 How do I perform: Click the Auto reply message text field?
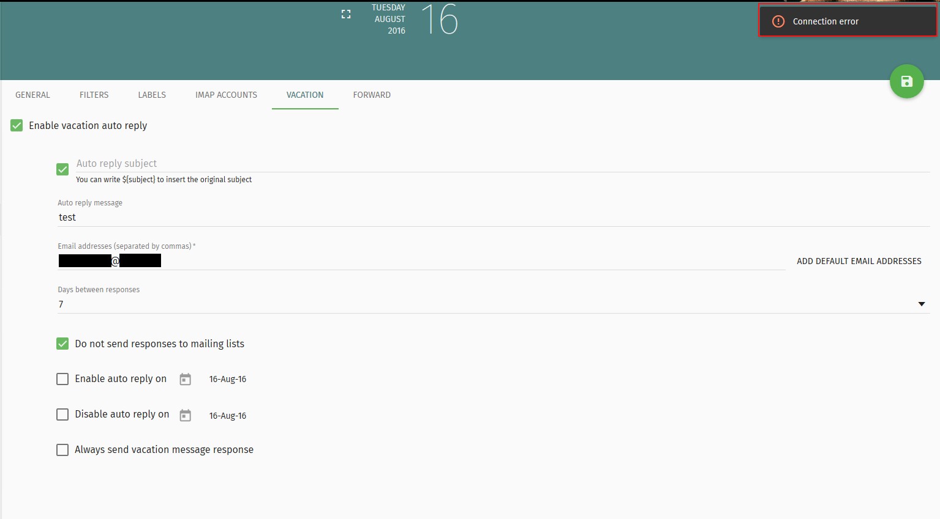(490, 218)
